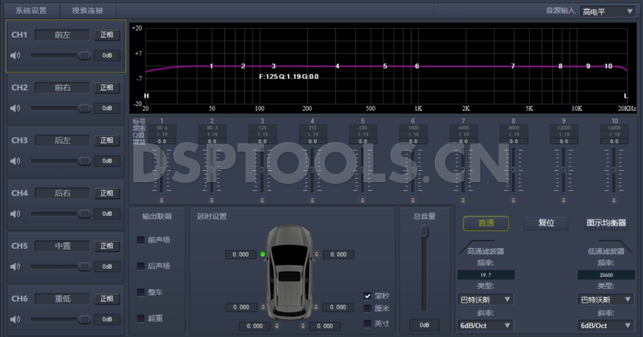Enable 超重 output link checkbox
643x337 pixels.
[x=141, y=319]
